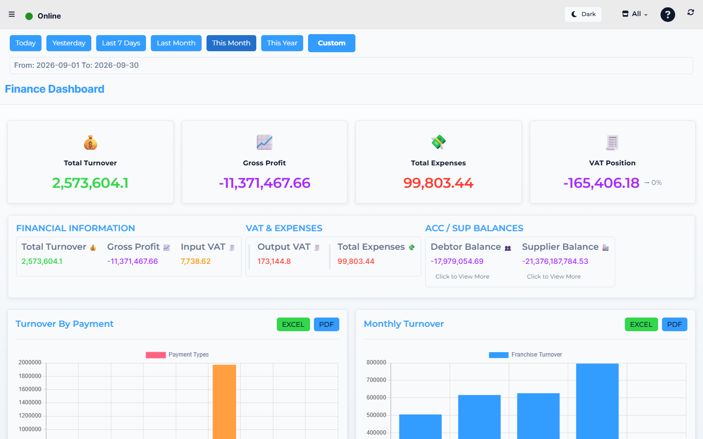Screen dimensions: 703x439
Task: Click the money bag icon on the Total Turnover card
Action: (x=90, y=142)
